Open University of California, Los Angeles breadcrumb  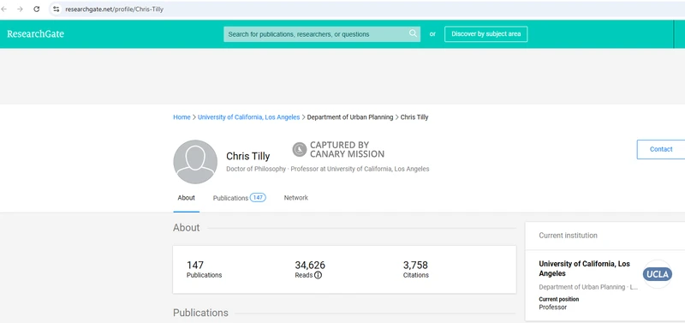coord(248,117)
